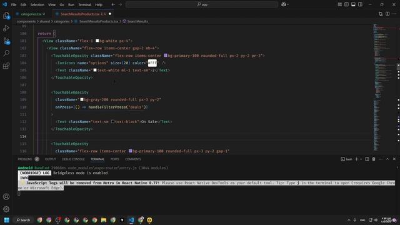
Task: Toggle the bottom panel visibility
Action: coord(353,4)
